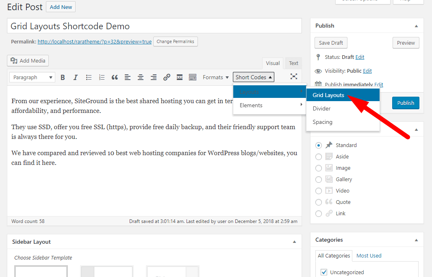Collapse the Format panel

click(416, 130)
